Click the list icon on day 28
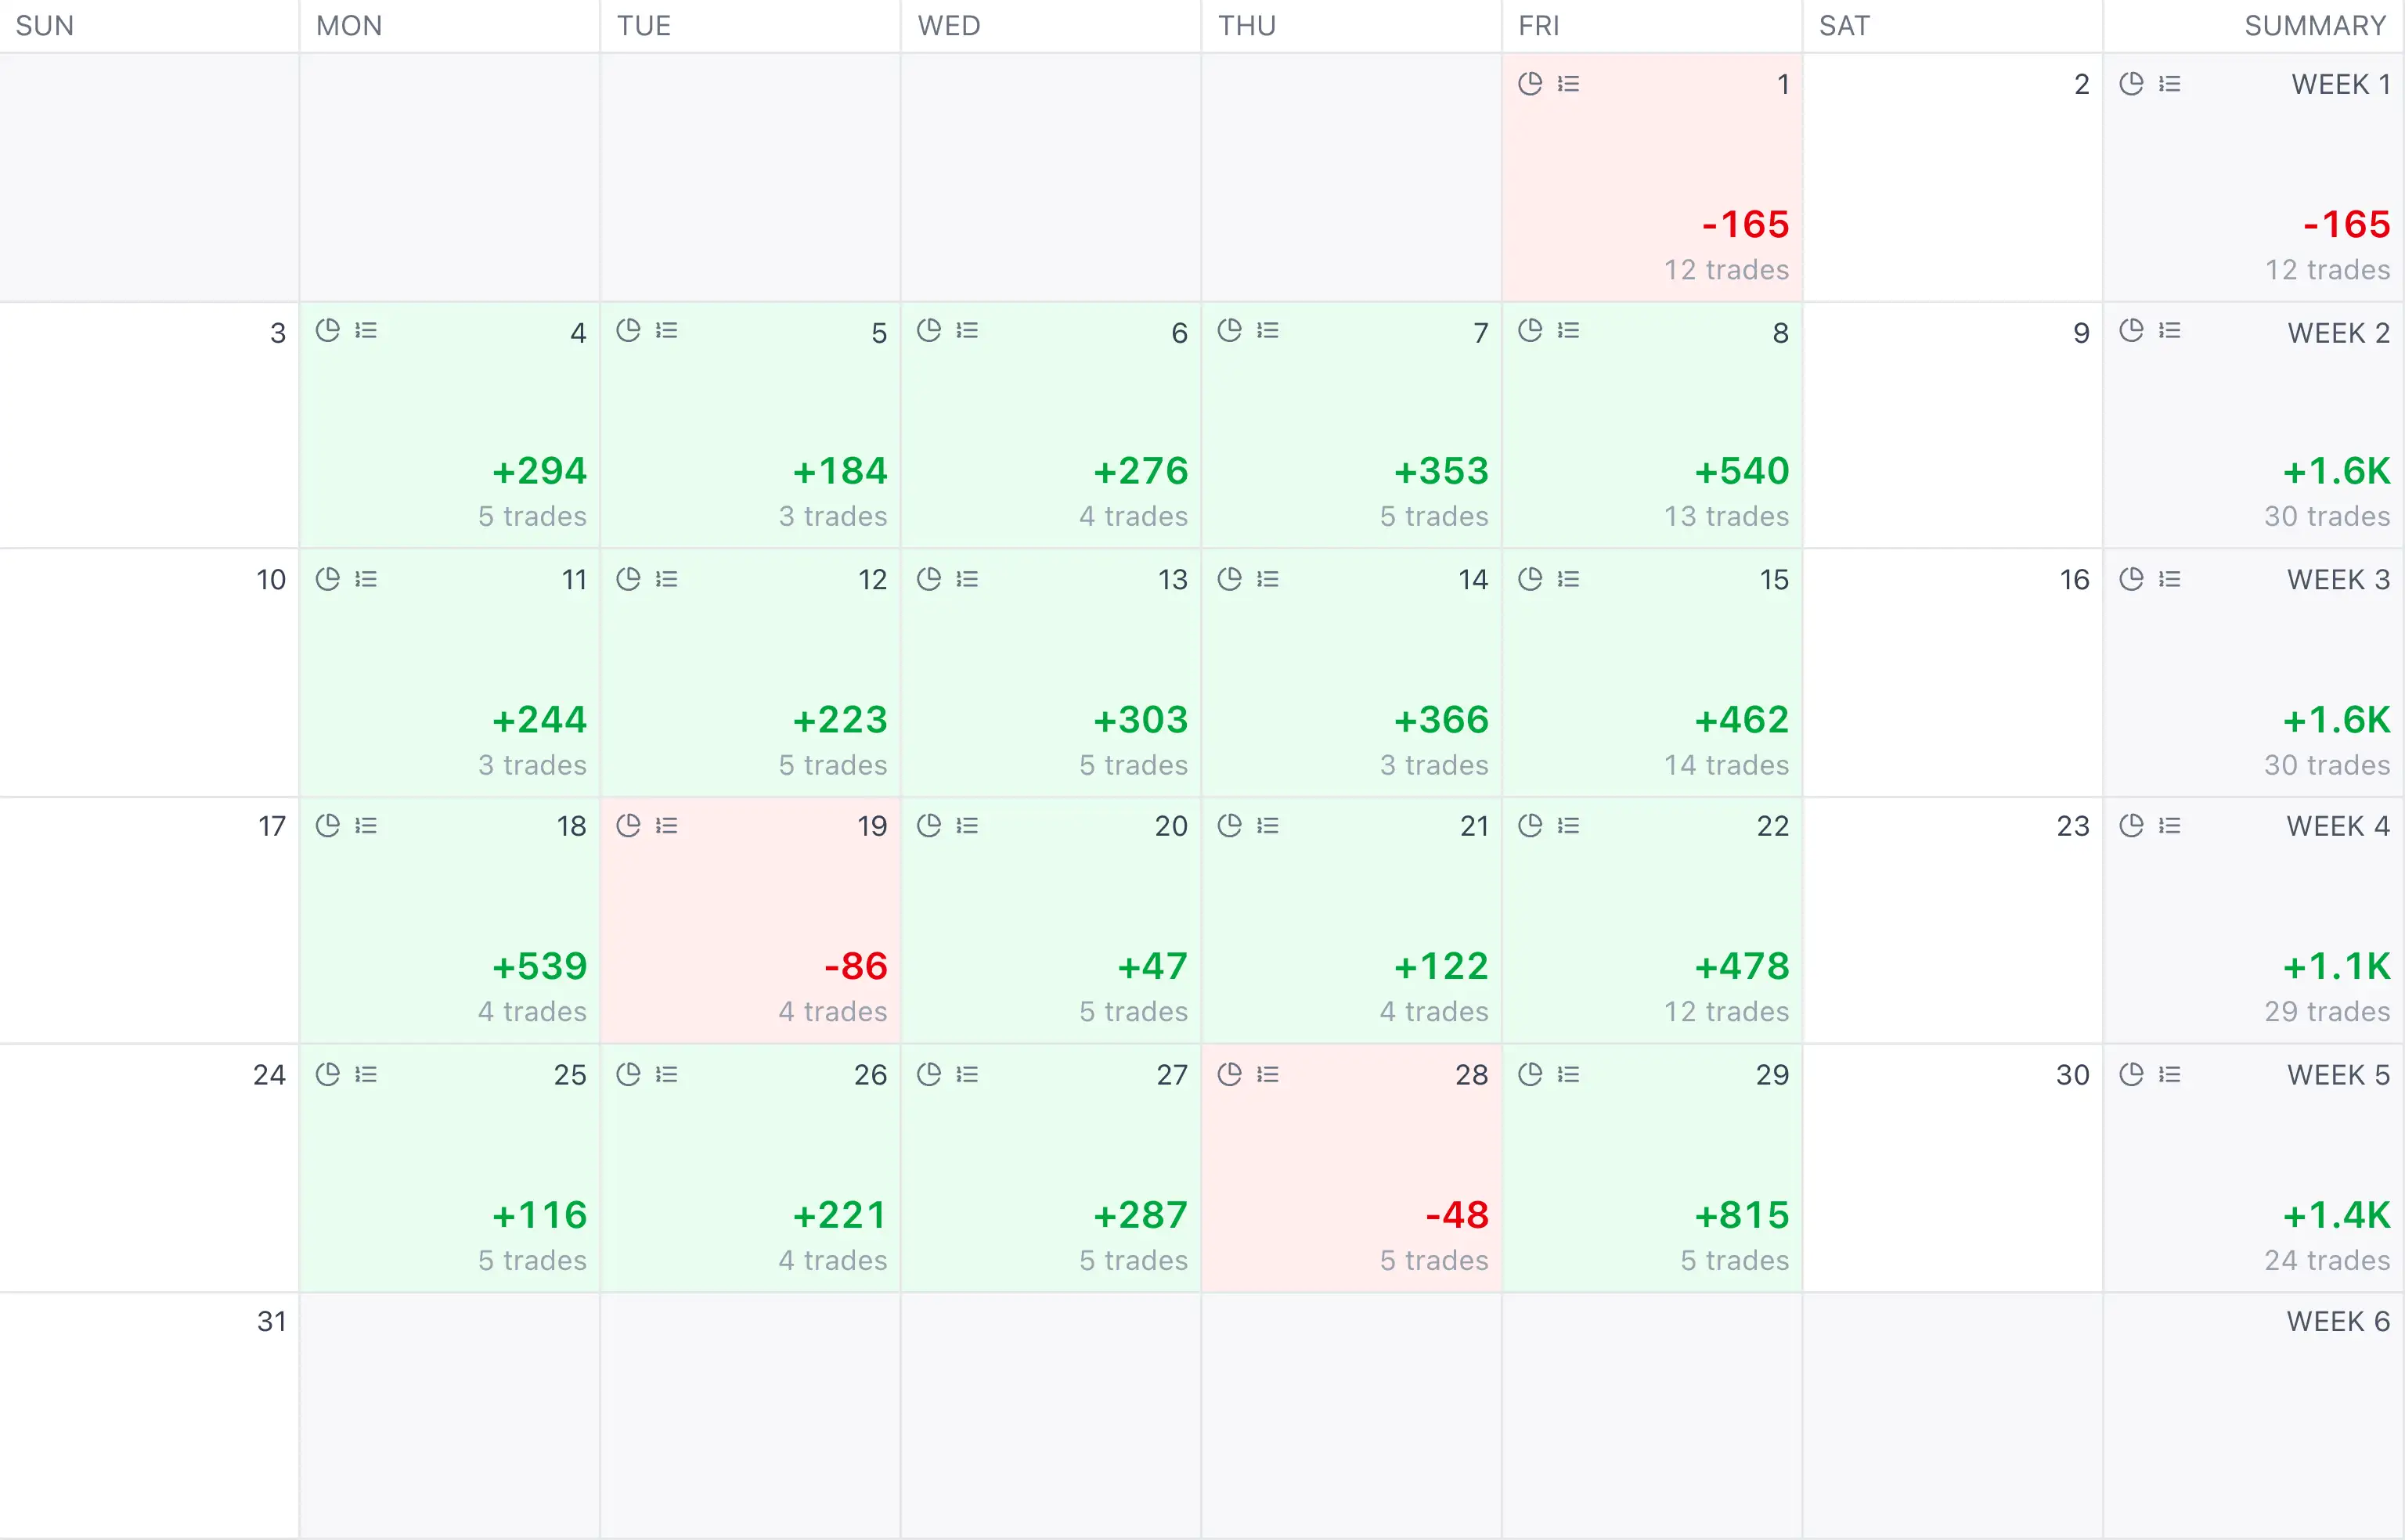The image size is (2405, 1540). click(x=1267, y=1074)
